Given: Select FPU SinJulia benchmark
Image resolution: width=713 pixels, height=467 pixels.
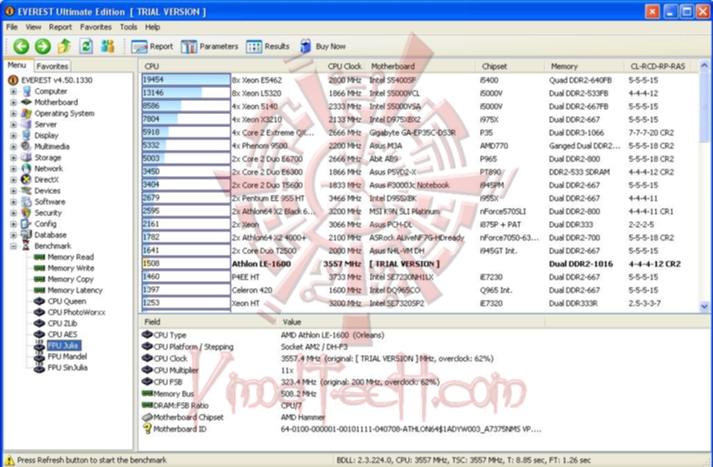Looking at the screenshot, I should [x=67, y=368].
